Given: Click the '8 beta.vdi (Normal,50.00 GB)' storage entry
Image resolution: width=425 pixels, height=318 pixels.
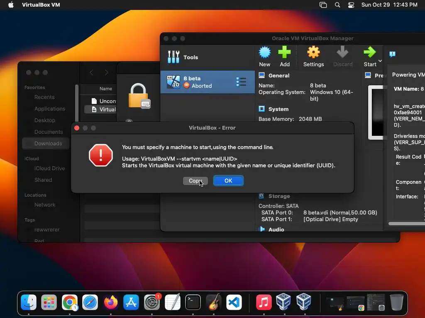Looking at the screenshot, I should click(x=340, y=212).
